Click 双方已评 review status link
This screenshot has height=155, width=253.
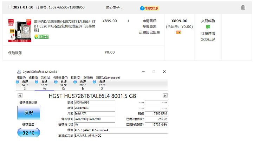[x=208, y=39]
